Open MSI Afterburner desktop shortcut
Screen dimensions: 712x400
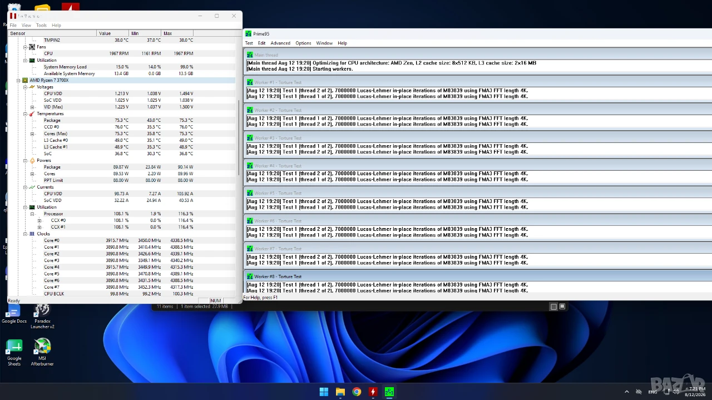42,353
